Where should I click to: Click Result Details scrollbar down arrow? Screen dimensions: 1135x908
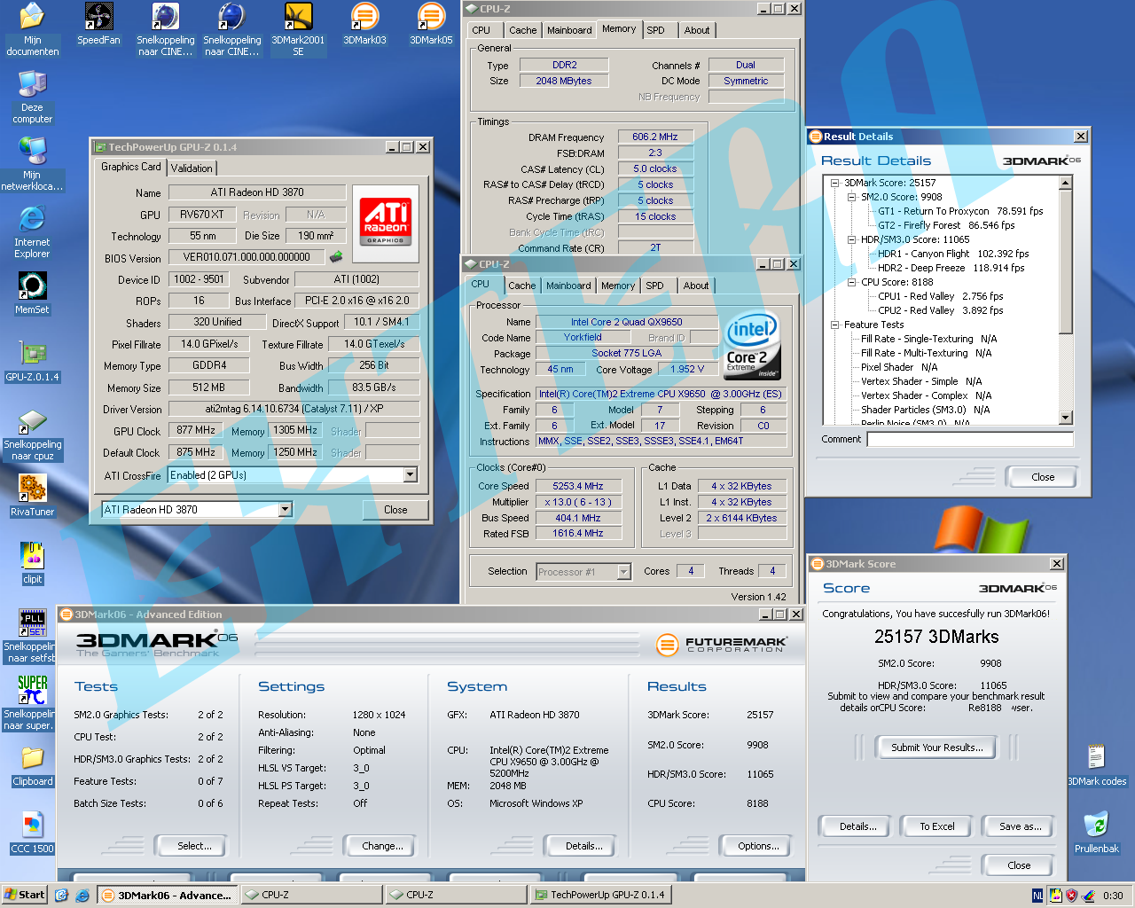click(1065, 418)
